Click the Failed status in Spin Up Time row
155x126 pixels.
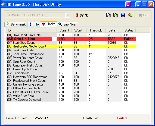(129, 39)
